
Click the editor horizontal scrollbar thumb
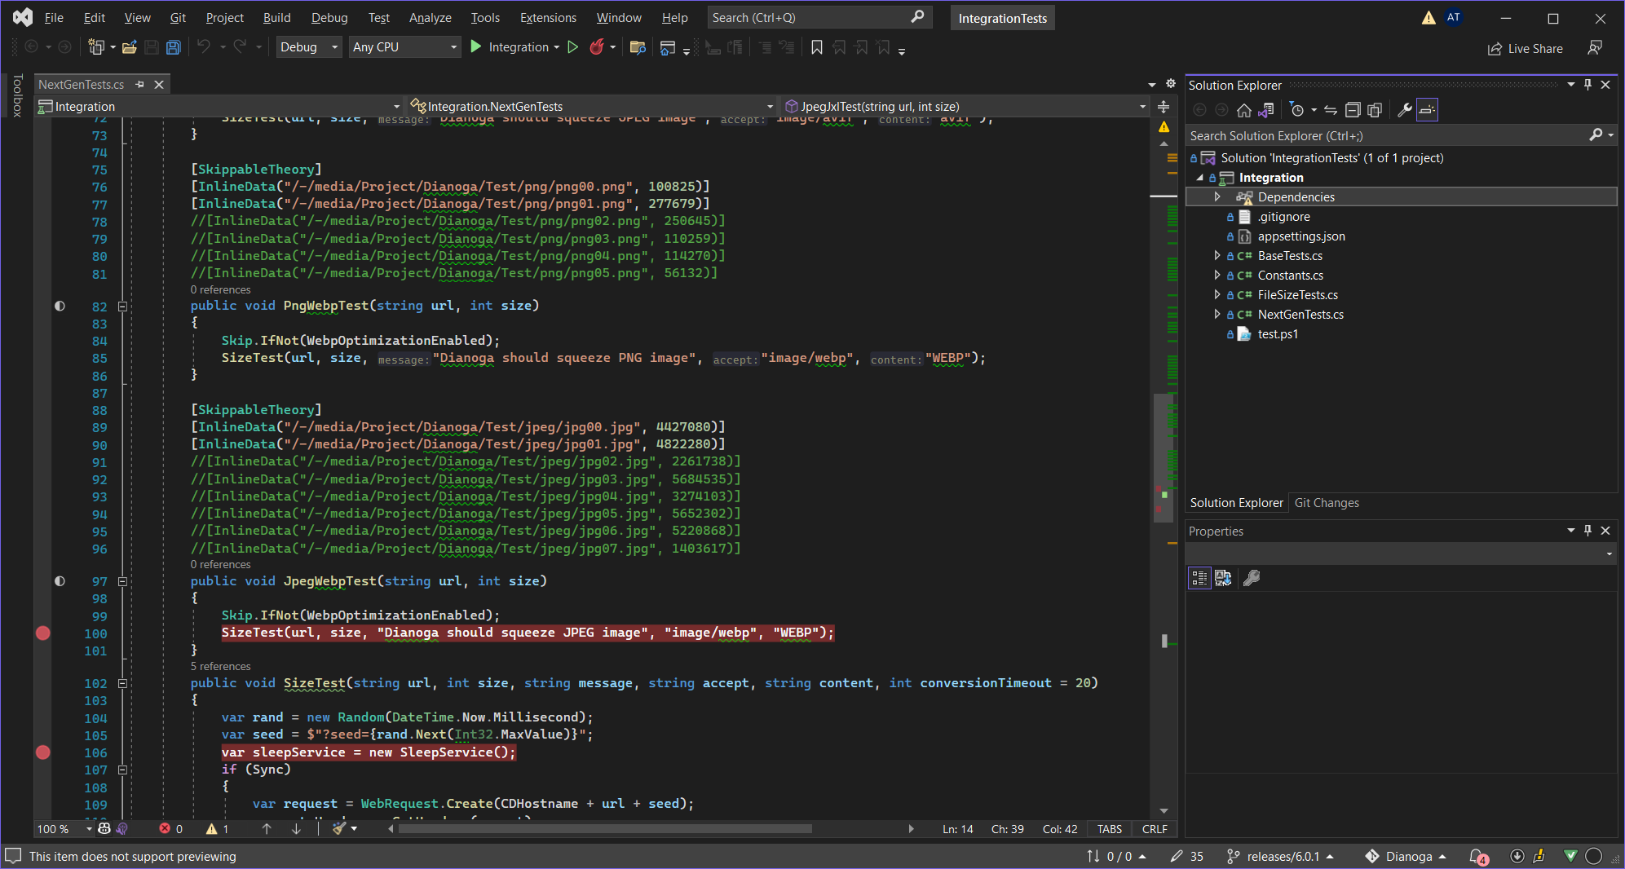click(604, 829)
